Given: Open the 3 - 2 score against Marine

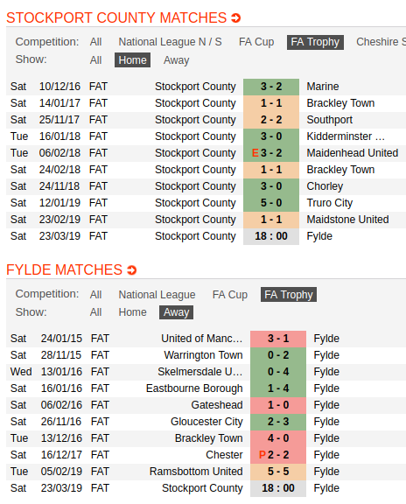Looking at the screenshot, I should 271,87.
